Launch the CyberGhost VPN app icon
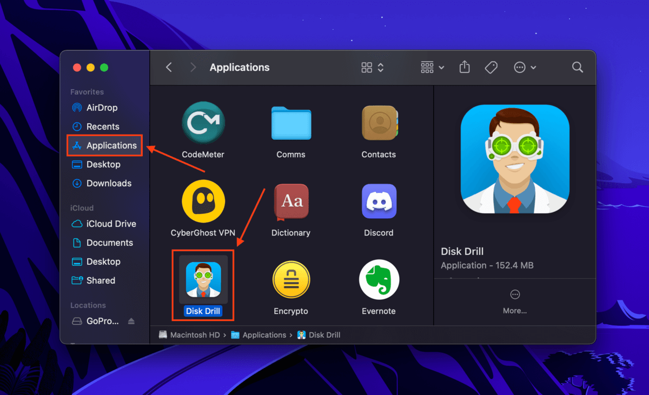The width and height of the screenshot is (649, 395). click(203, 201)
